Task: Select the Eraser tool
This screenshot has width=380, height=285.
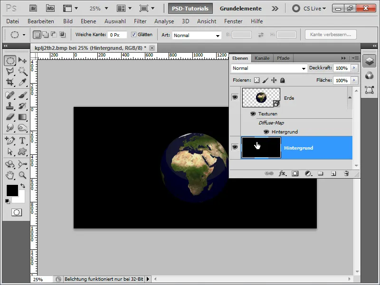Action: pos(10,117)
